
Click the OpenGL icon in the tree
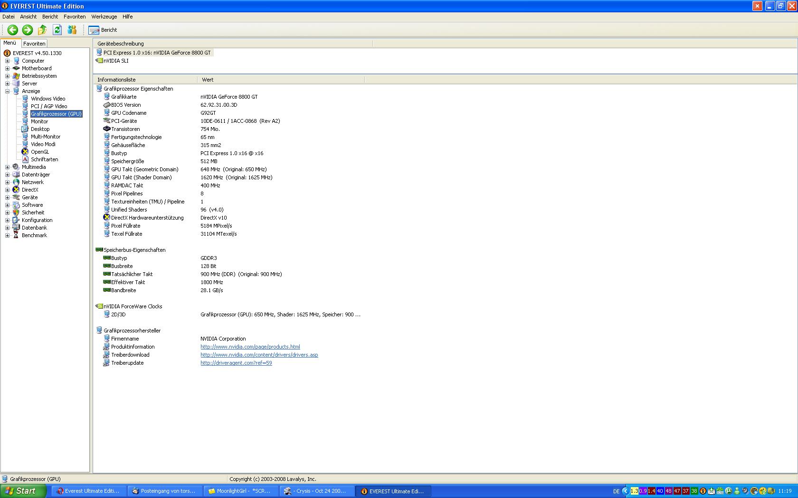(25, 152)
